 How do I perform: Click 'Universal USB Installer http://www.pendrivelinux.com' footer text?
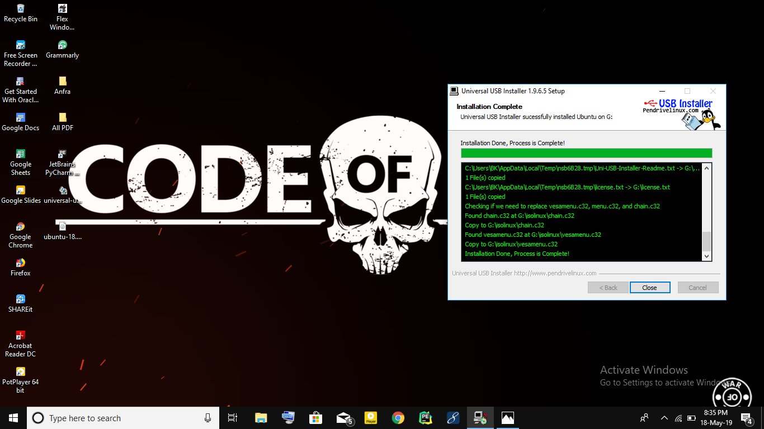(x=524, y=273)
